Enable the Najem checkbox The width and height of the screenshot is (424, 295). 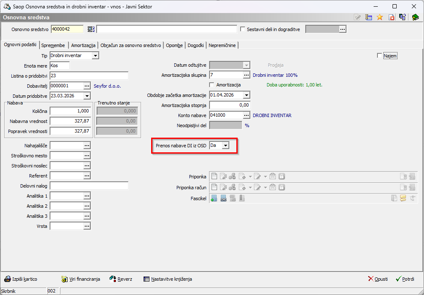coord(380,56)
